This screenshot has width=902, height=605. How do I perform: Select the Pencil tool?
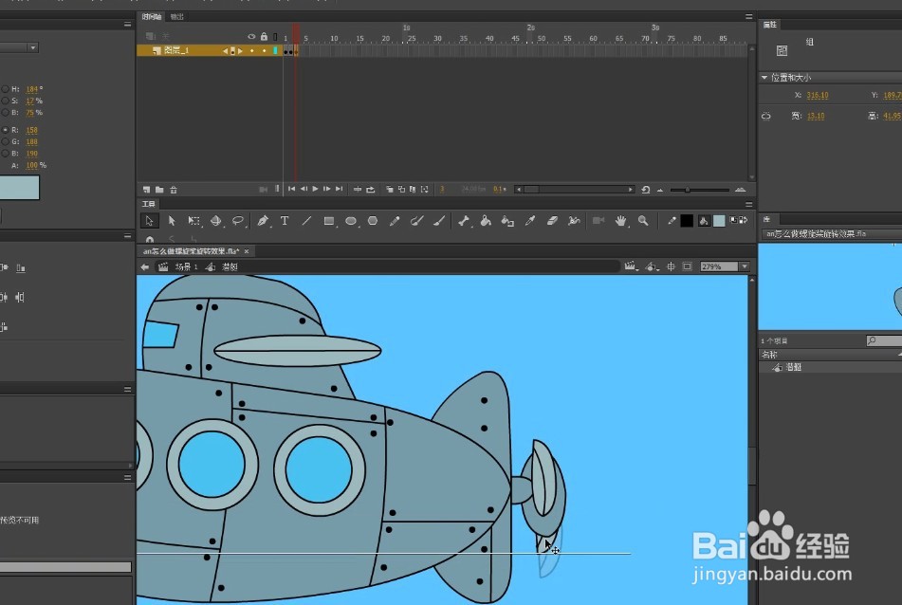click(x=395, y=221)
